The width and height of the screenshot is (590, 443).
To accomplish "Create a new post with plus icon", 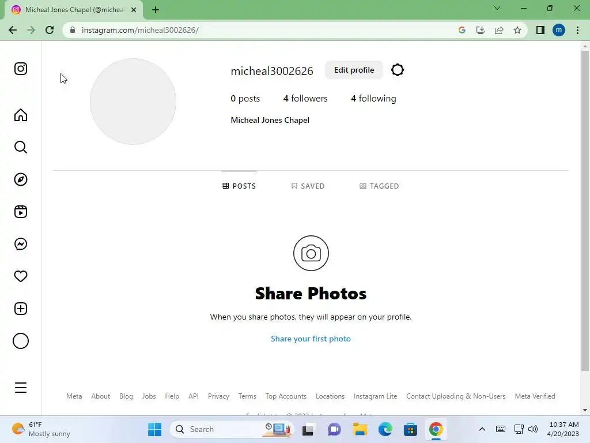I will (x=21, y=309).
